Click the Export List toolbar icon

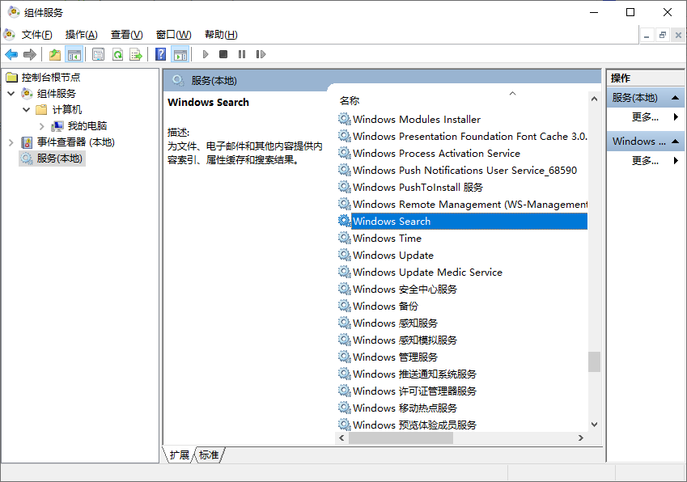[x=136, y=54]
